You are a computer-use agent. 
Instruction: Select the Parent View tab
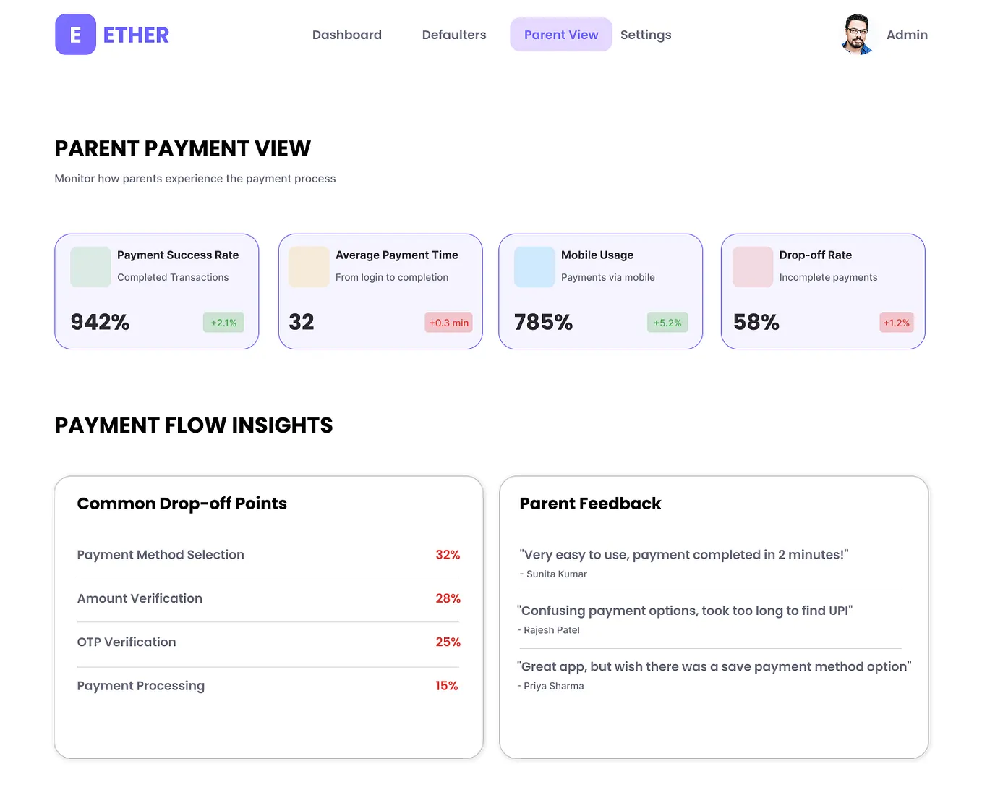561,35
